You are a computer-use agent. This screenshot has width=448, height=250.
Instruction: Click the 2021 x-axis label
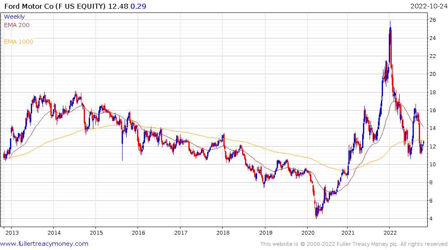coord(348,232)
